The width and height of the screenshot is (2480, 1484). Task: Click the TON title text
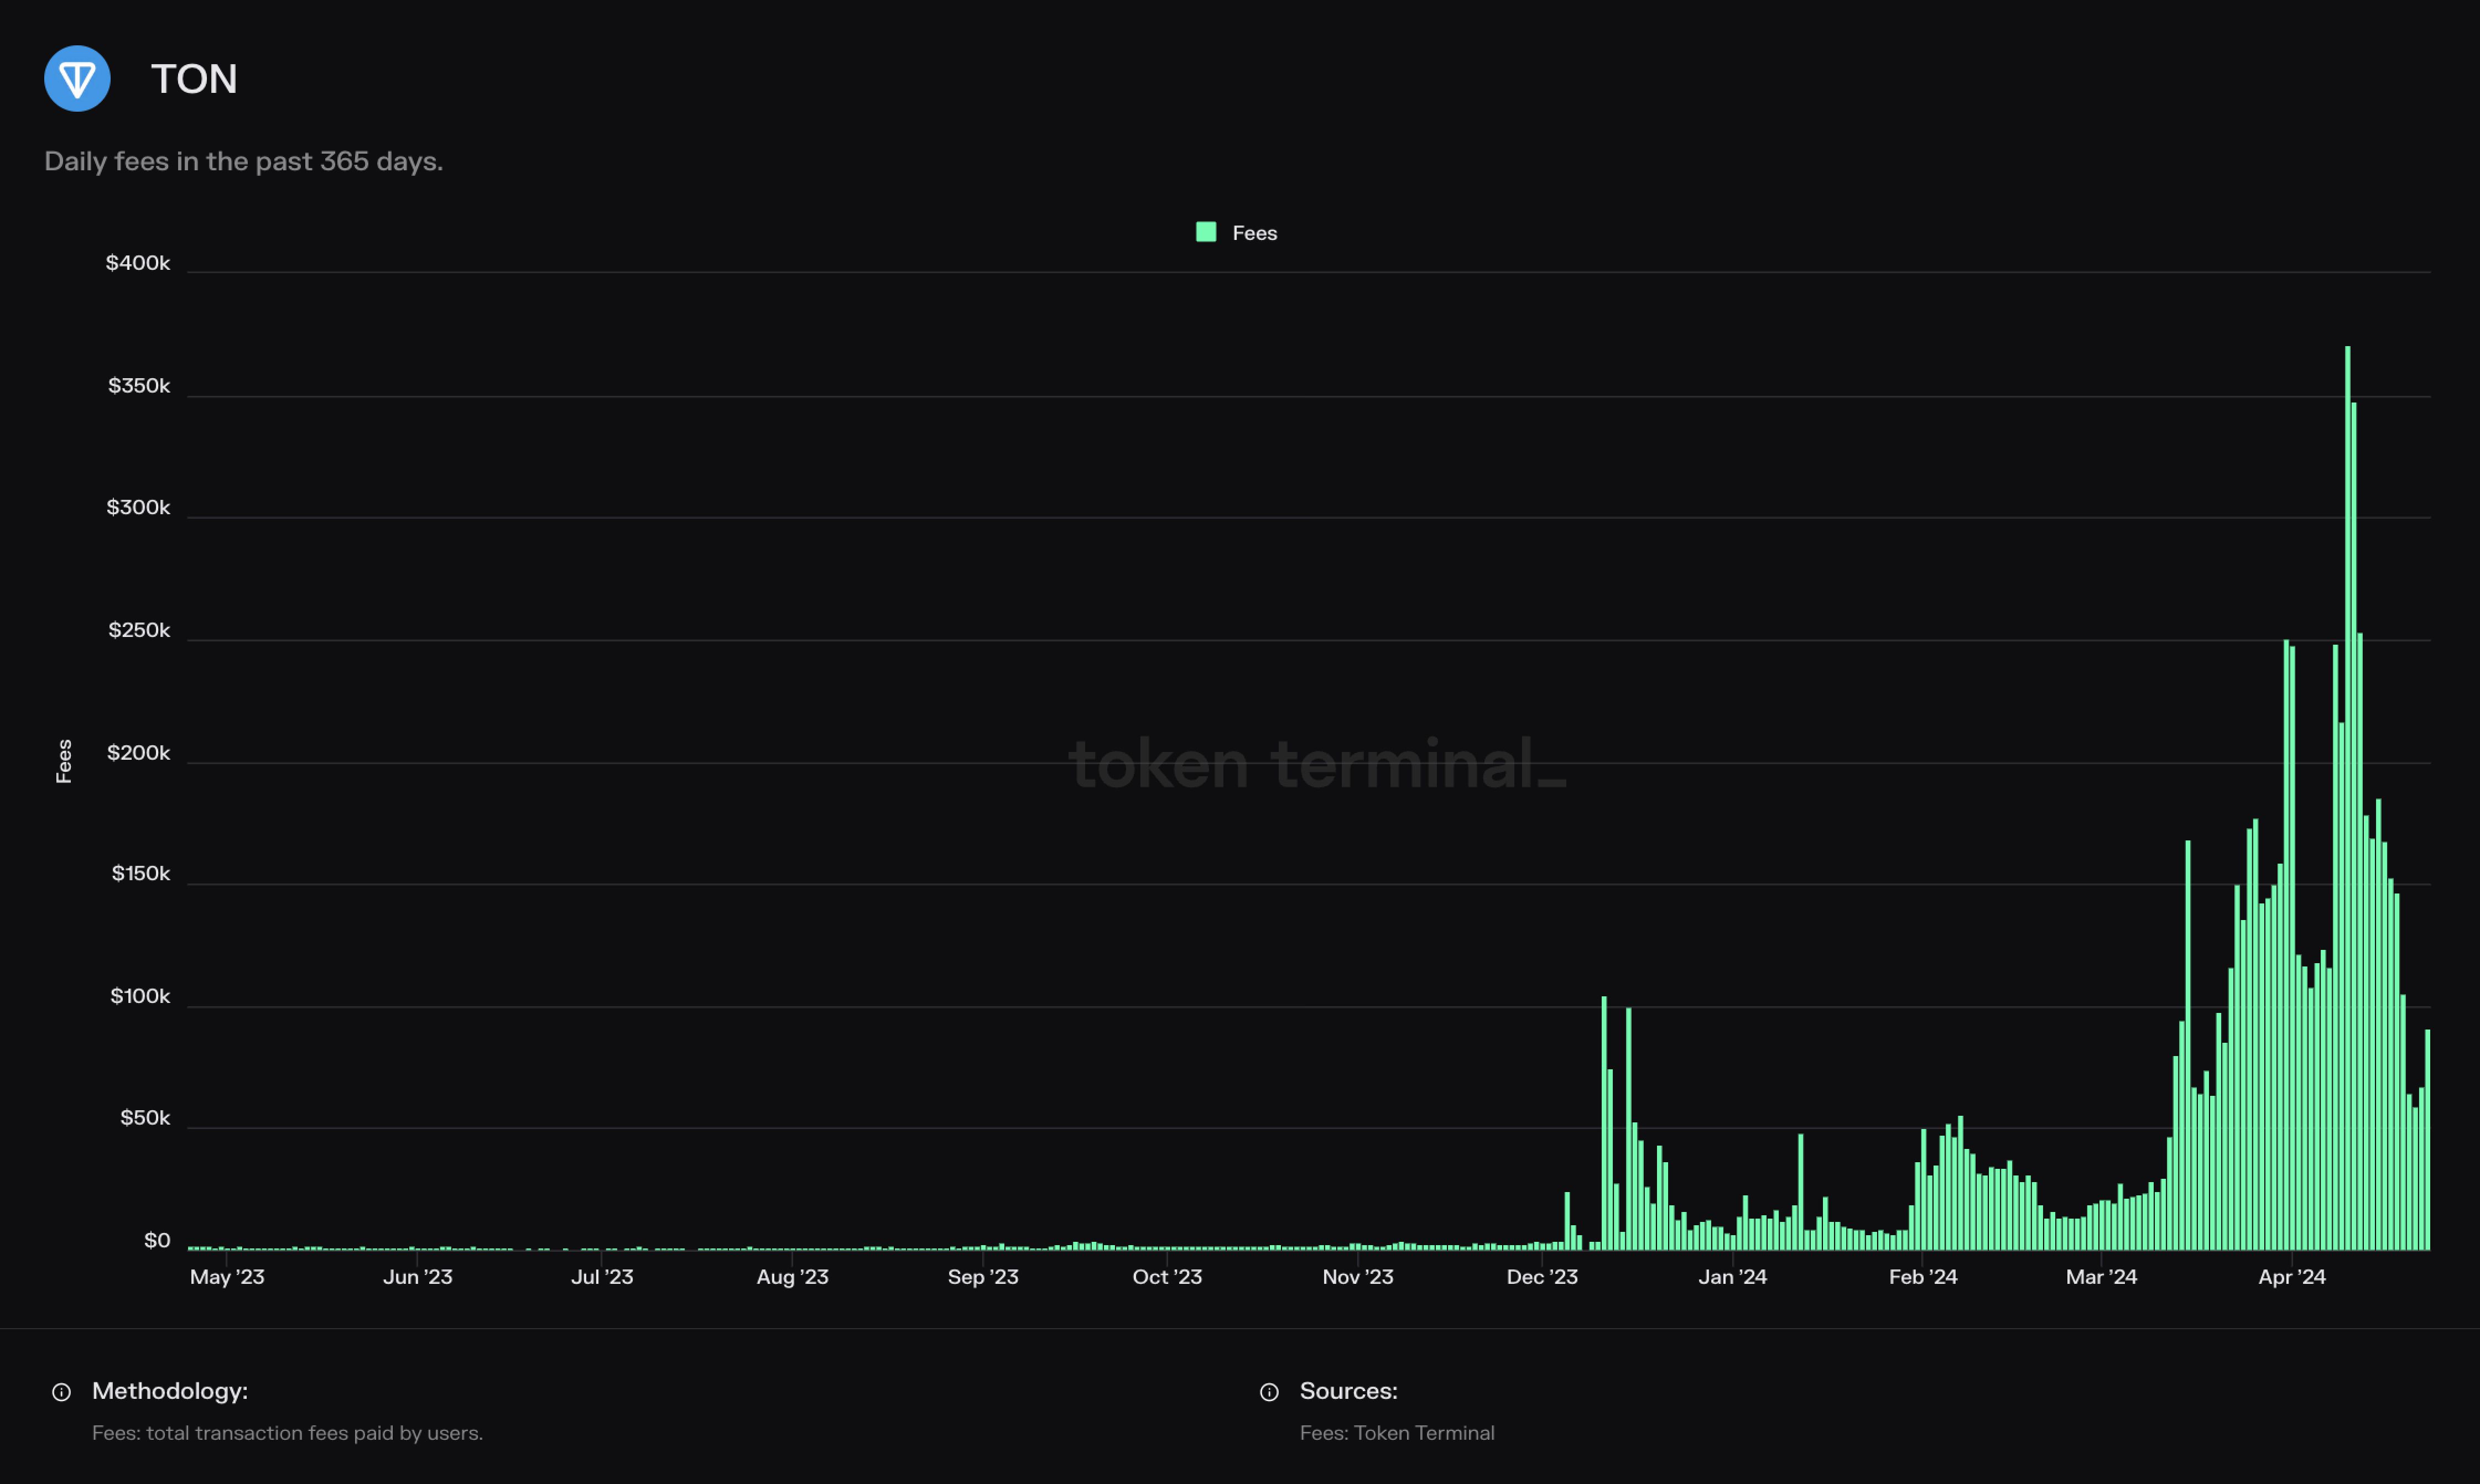pos(194,79)
